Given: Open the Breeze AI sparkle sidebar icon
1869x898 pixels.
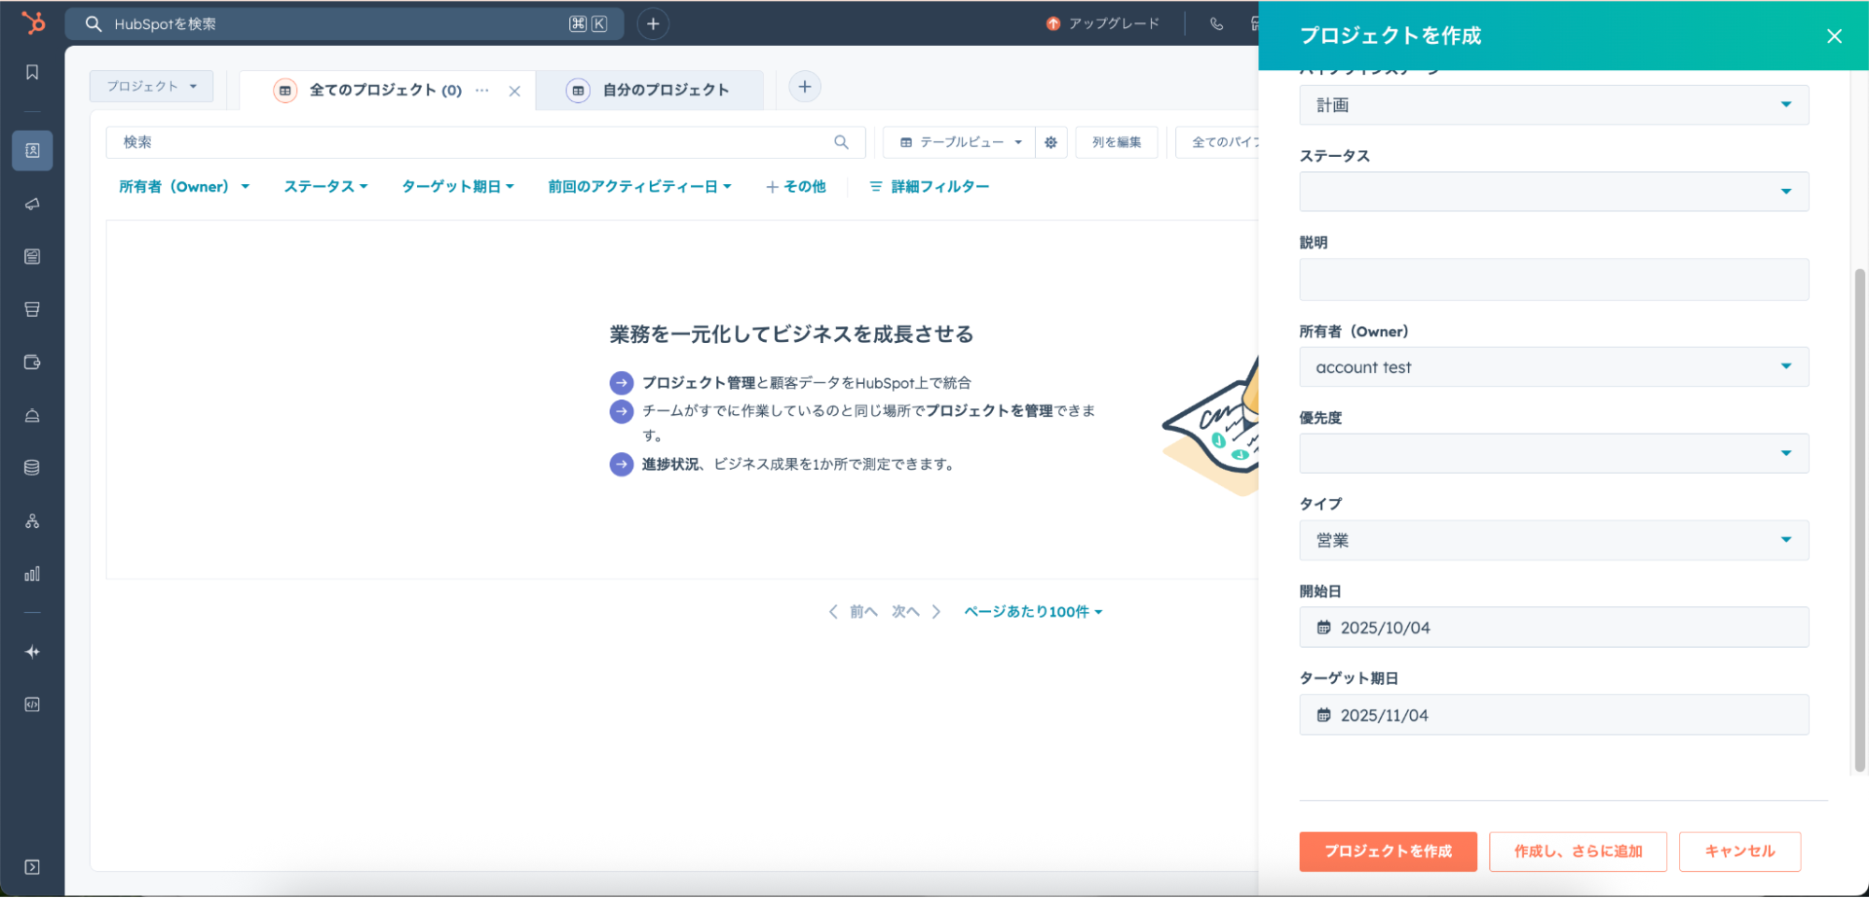Looking at the screenshot, I should (x=32, y=652).
